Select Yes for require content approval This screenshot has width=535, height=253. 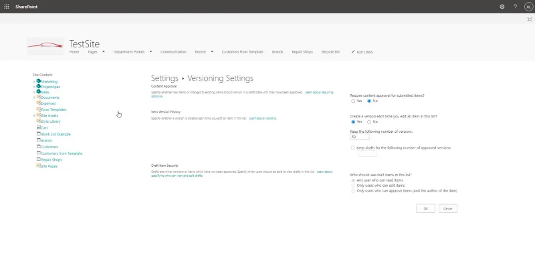353,101
